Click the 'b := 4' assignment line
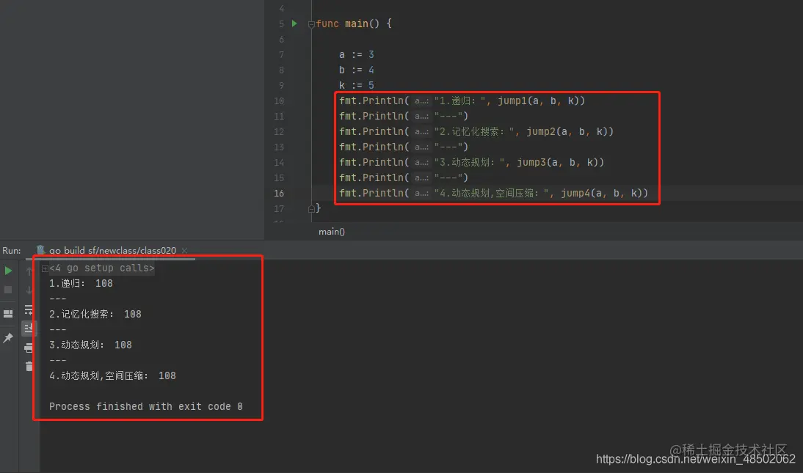Viewport: 803px width, 473px height. pyautogui.click(x=357, y=70)
